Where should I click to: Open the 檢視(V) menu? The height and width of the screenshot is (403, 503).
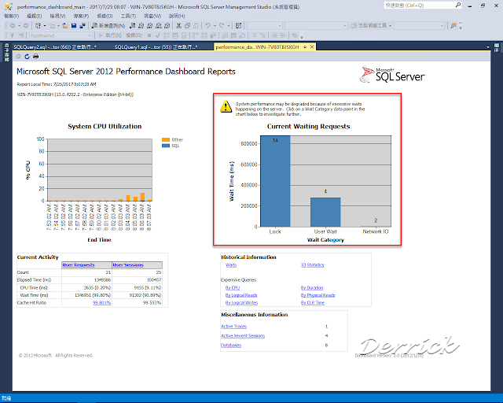coord(57,16)
